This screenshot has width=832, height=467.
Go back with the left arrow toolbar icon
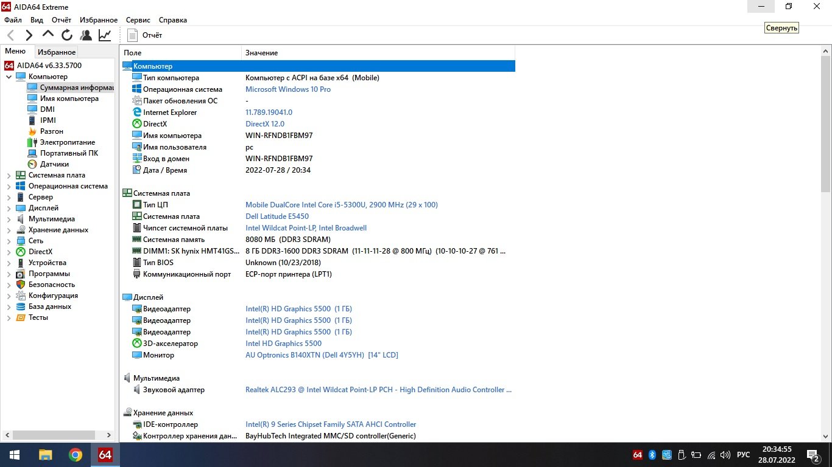pyautogui.click(x=10, y=35)
